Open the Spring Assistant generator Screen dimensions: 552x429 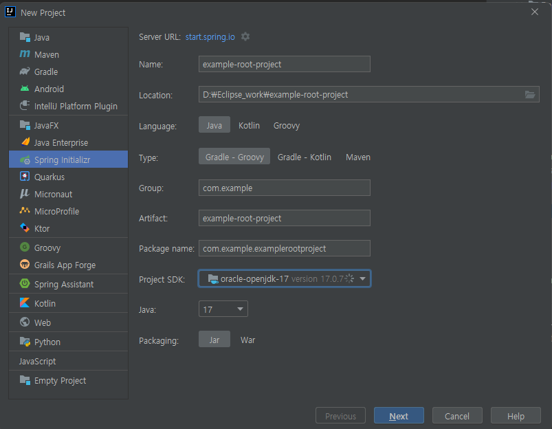click(63, 284)
